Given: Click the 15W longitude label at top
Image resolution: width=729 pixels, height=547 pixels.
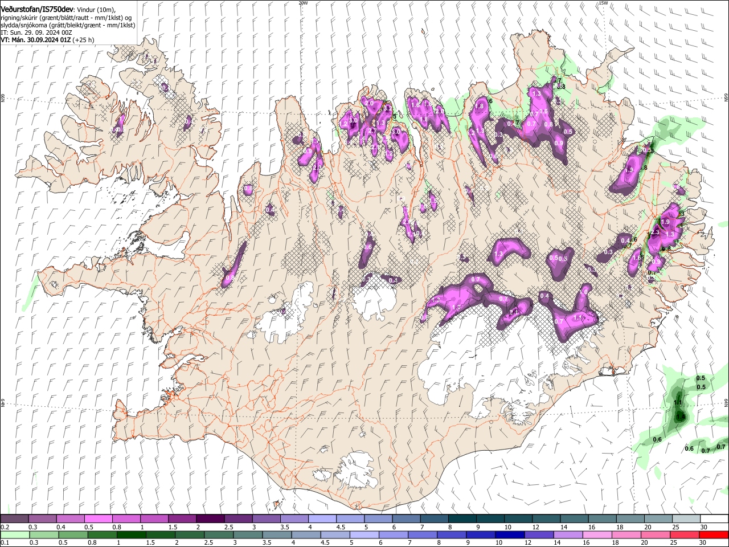Looking at the screenshot, I should (x=603, y=3).
